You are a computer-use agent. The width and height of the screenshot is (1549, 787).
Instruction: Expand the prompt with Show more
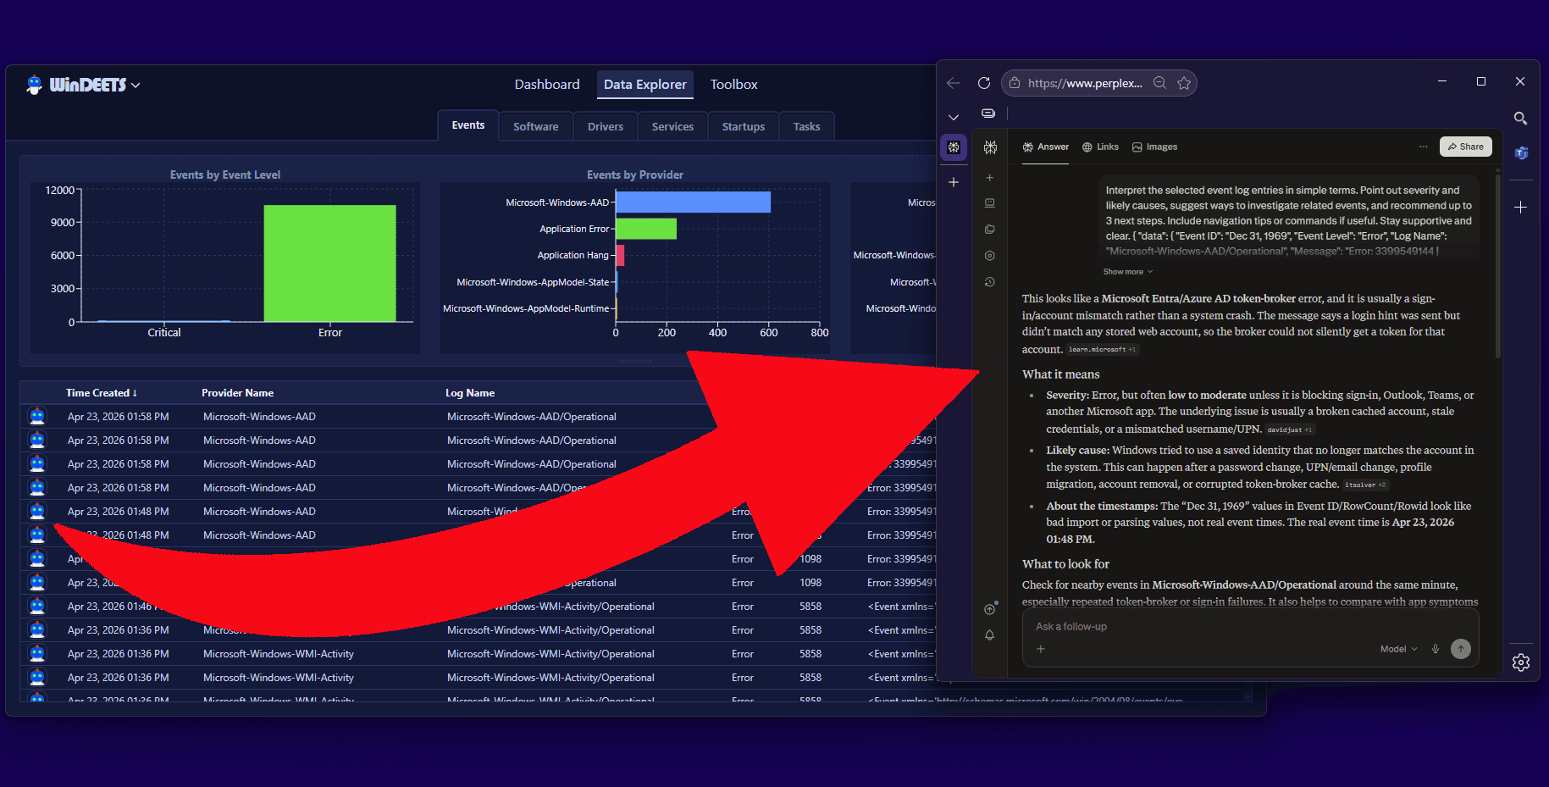point(1128,272)
